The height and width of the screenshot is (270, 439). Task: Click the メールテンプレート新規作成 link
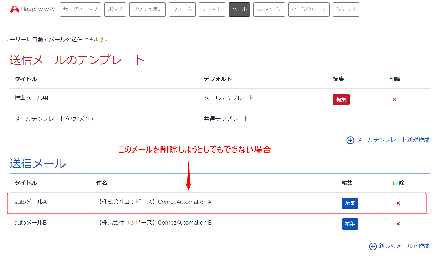coord(393,140)
